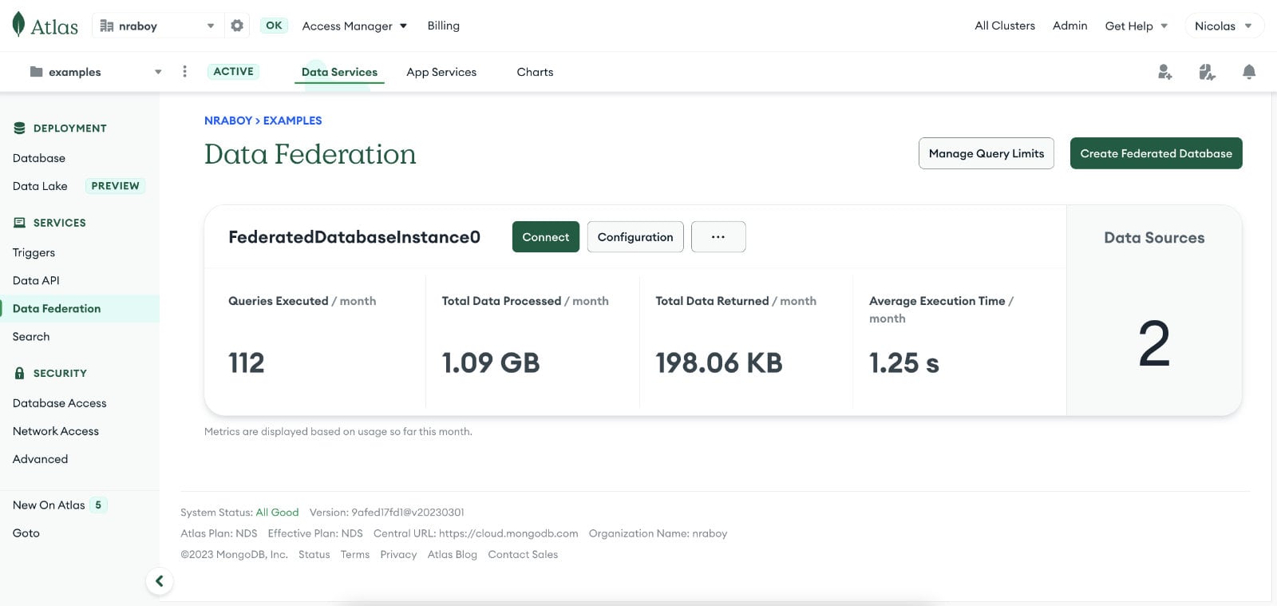The height and width of the screenshot is (606, 1277).
Task: Click the PREVIEW badge next to Data Lake
Action: [x=115, y=186]
